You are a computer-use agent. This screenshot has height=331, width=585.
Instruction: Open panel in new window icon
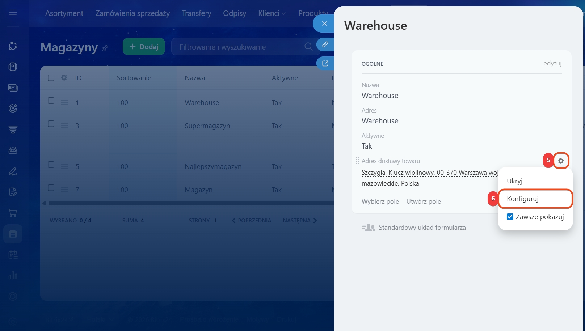pyautogui.click(x=325, y=64)
